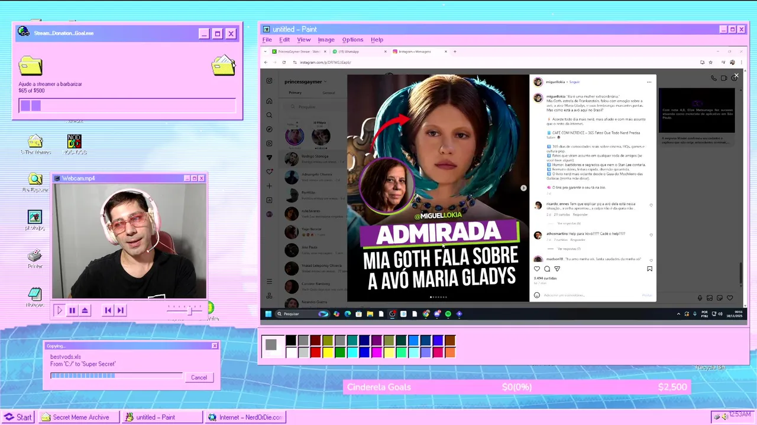Pick the black color swatch in Paint
757x425 pixels.
pyautogui.click(x=291, y=341)
